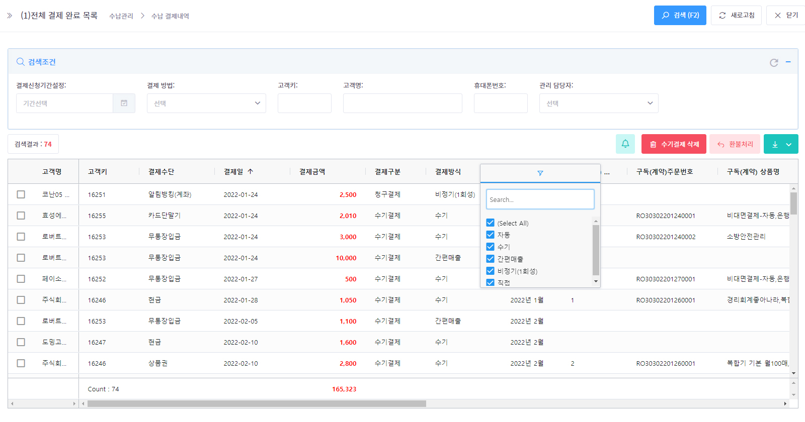
Task: Select row checkbox for customer key 16251
Action: click(21, 194)
